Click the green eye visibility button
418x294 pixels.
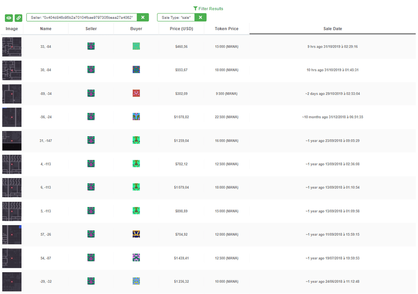pos(9,18)
